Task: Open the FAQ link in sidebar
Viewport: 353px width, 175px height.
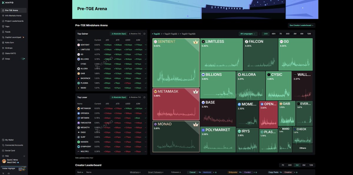Action: point(7,156)
